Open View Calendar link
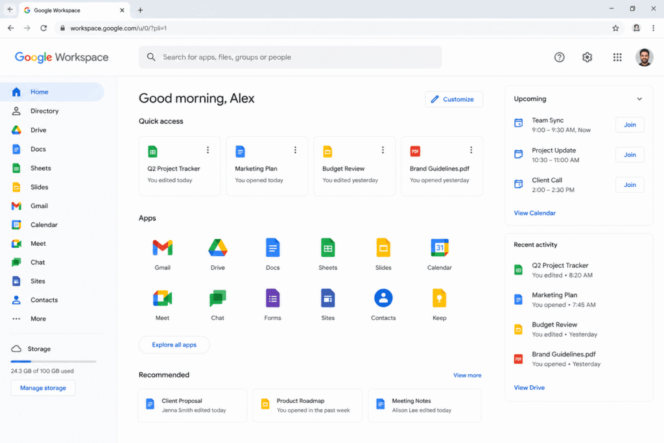This screenshot has height=443, width=664. [x=534, y=213]
